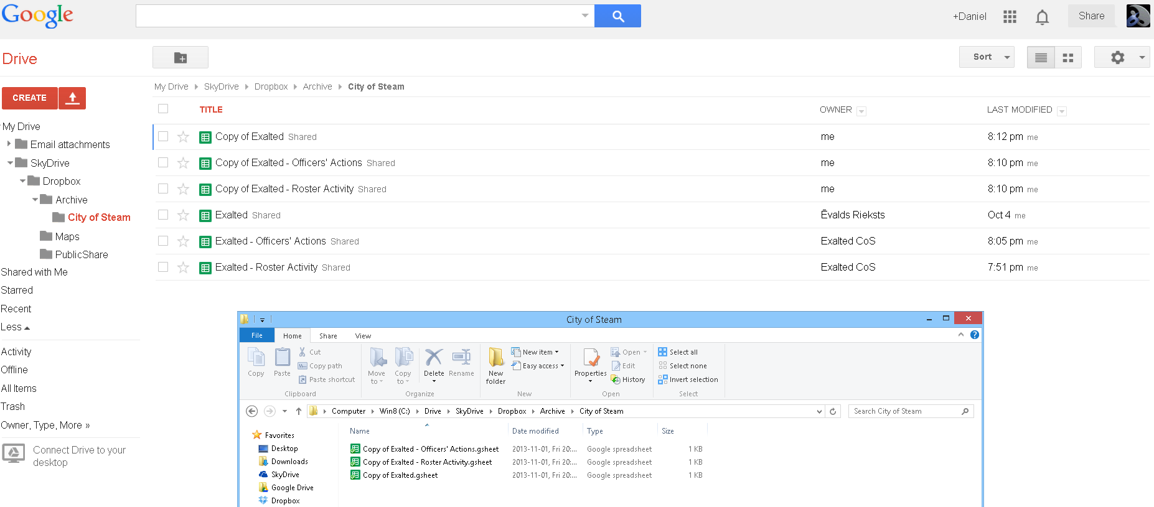Open the dropdown arrow next to settings gear
The image size is (1154, 507).
(1142, 57)
